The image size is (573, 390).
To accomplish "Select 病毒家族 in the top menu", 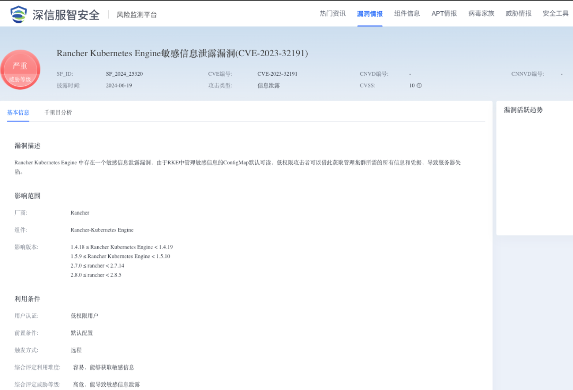I will (x=481, y=13).
